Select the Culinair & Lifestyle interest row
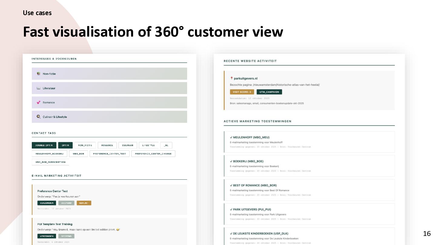 109,117
